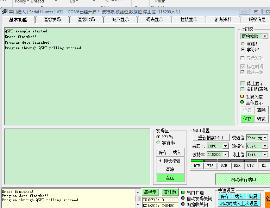This screenshot has width=270, height=208.
Task: Open the 数据位 8bit dropdown
Action: coord(265,146)
